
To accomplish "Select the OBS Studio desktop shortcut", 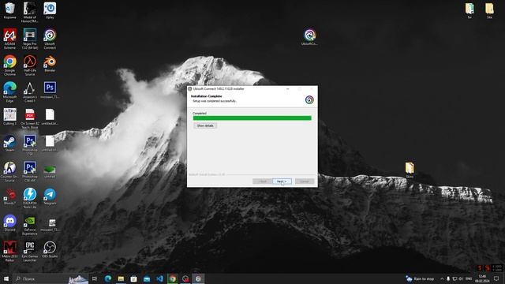I will click(50, 249).
